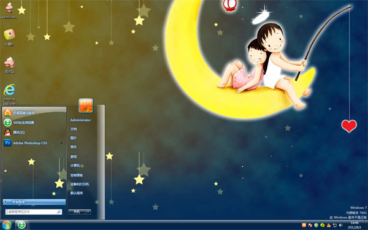Open the green shield security tray icon

(316, 225)
